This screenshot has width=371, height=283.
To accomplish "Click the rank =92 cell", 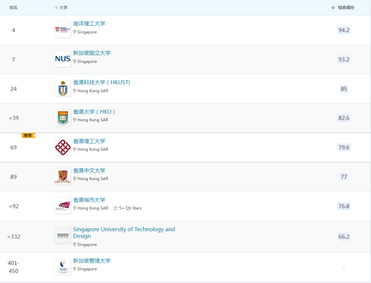I will [x=14, y=206].
